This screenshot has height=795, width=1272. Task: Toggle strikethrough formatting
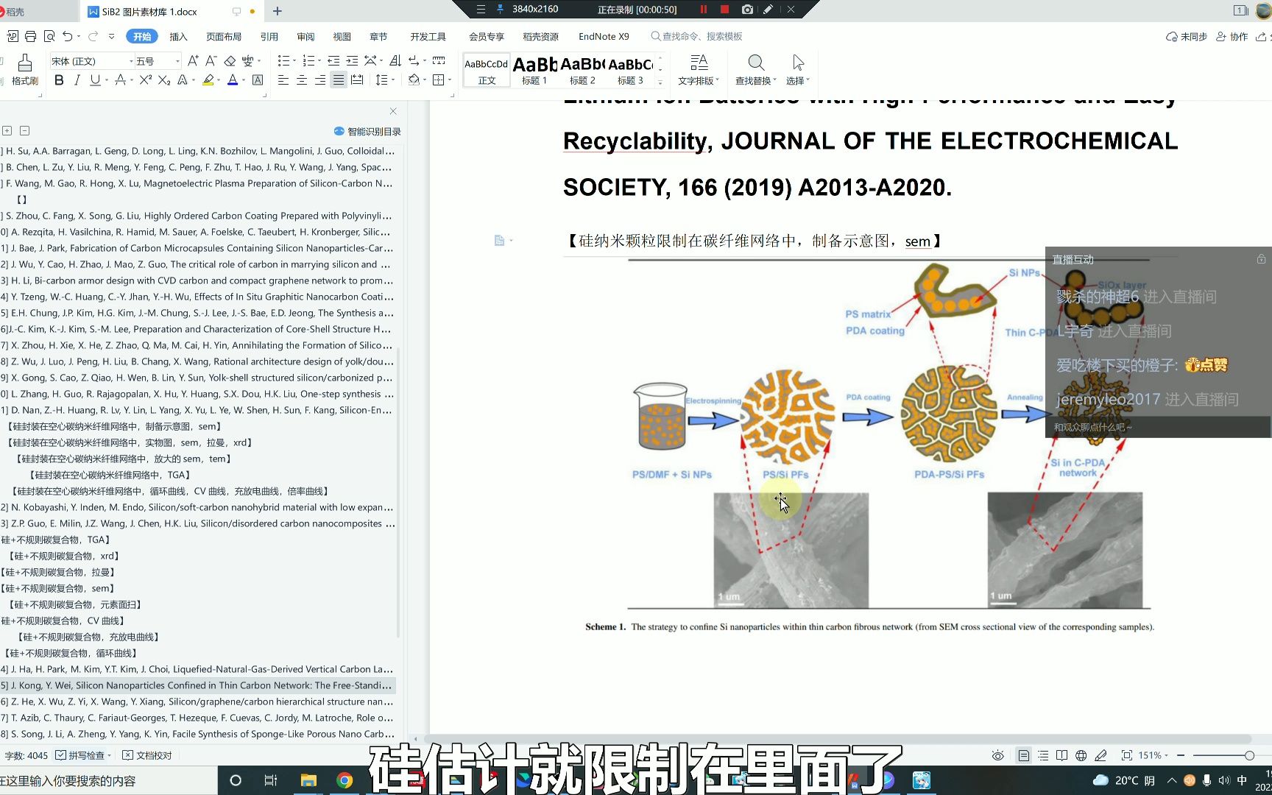click(x=120, y=80)
